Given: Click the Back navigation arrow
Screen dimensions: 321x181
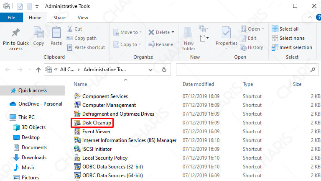Looking at the screenshot, I should [x=8, y=70].
